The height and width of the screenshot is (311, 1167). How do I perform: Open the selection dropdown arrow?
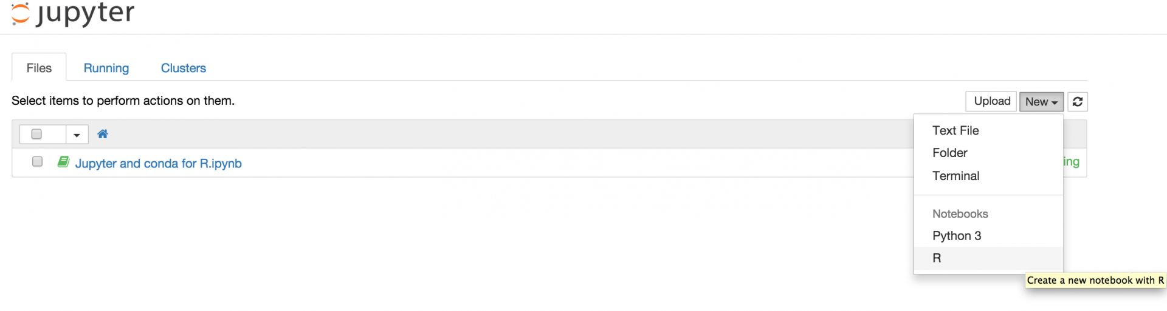(x=77, y=135)
